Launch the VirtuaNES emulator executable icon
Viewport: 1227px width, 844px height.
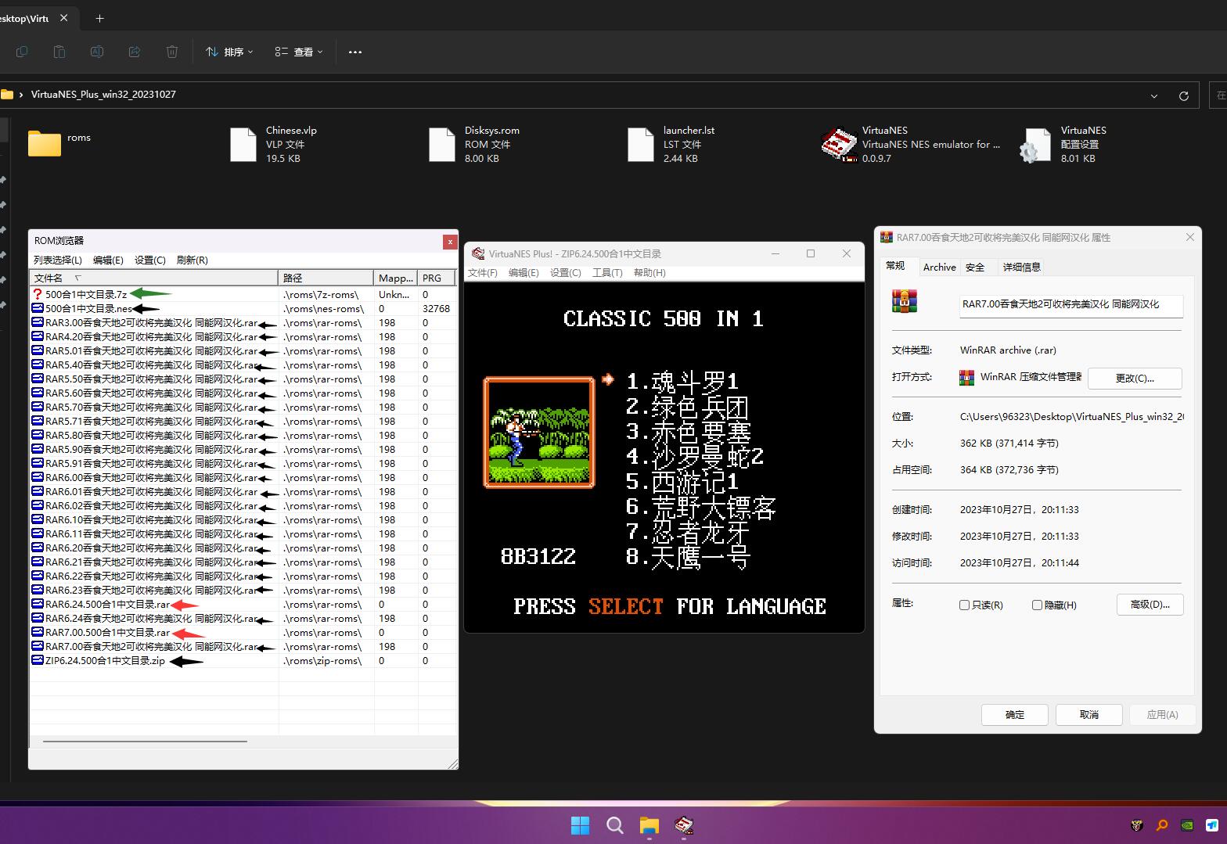coord(839,145)
